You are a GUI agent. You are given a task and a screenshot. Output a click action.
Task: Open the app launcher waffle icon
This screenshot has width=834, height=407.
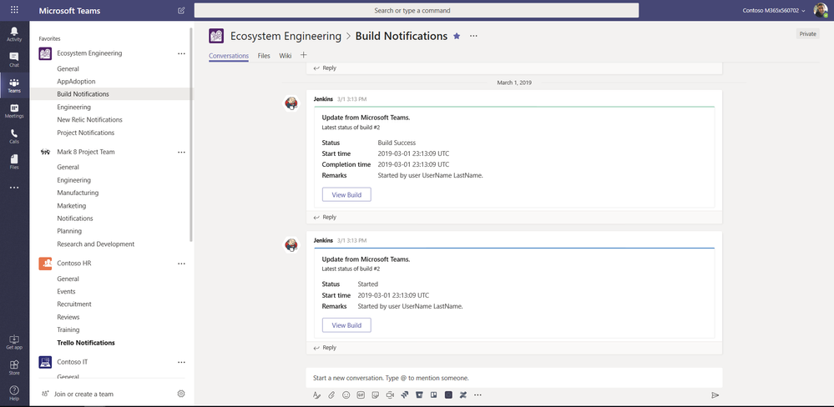click(x=14, y=10)
